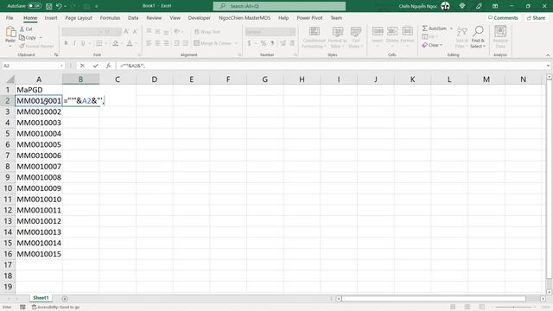Click the Accessibility status in status bar
Image resolution: width=553 pixels, height=311 pixels.
tap(55, 308)
